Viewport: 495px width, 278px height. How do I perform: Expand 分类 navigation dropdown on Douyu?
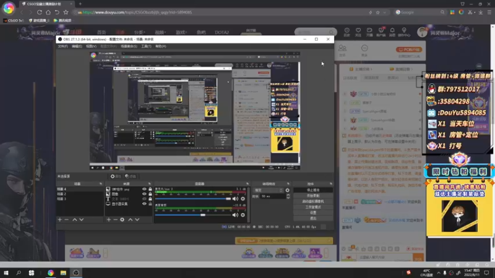(139, 32)
